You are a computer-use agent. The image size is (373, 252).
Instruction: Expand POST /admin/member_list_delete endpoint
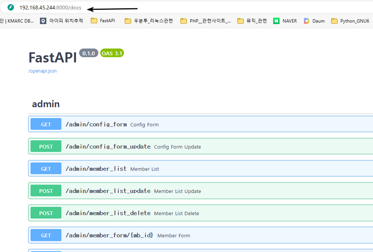[x=108, y=213]
